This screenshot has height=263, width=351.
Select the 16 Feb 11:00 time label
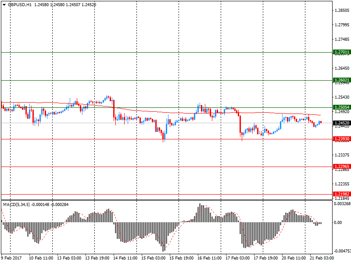210,258
